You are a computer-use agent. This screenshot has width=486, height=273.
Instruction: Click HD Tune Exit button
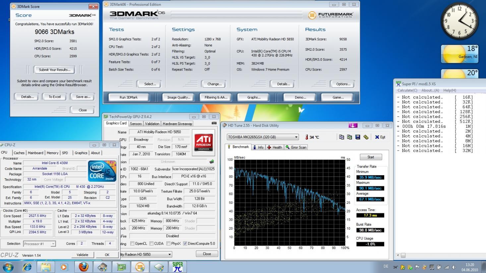[x=380, y=137]
